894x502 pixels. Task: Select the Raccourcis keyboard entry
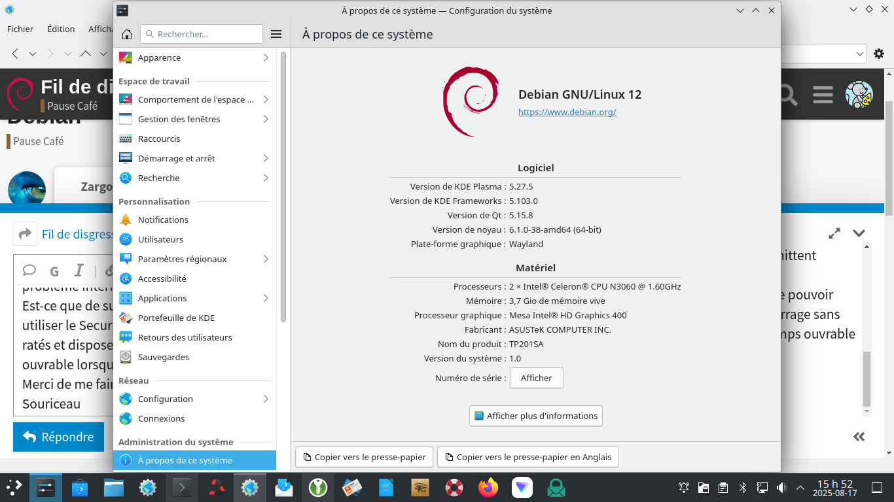click(x=159, y=139)
